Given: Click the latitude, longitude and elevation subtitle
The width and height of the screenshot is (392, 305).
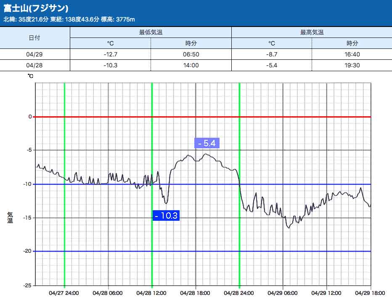Looking at the screenshot, I should pyautogui.click(x=69, y=19).
